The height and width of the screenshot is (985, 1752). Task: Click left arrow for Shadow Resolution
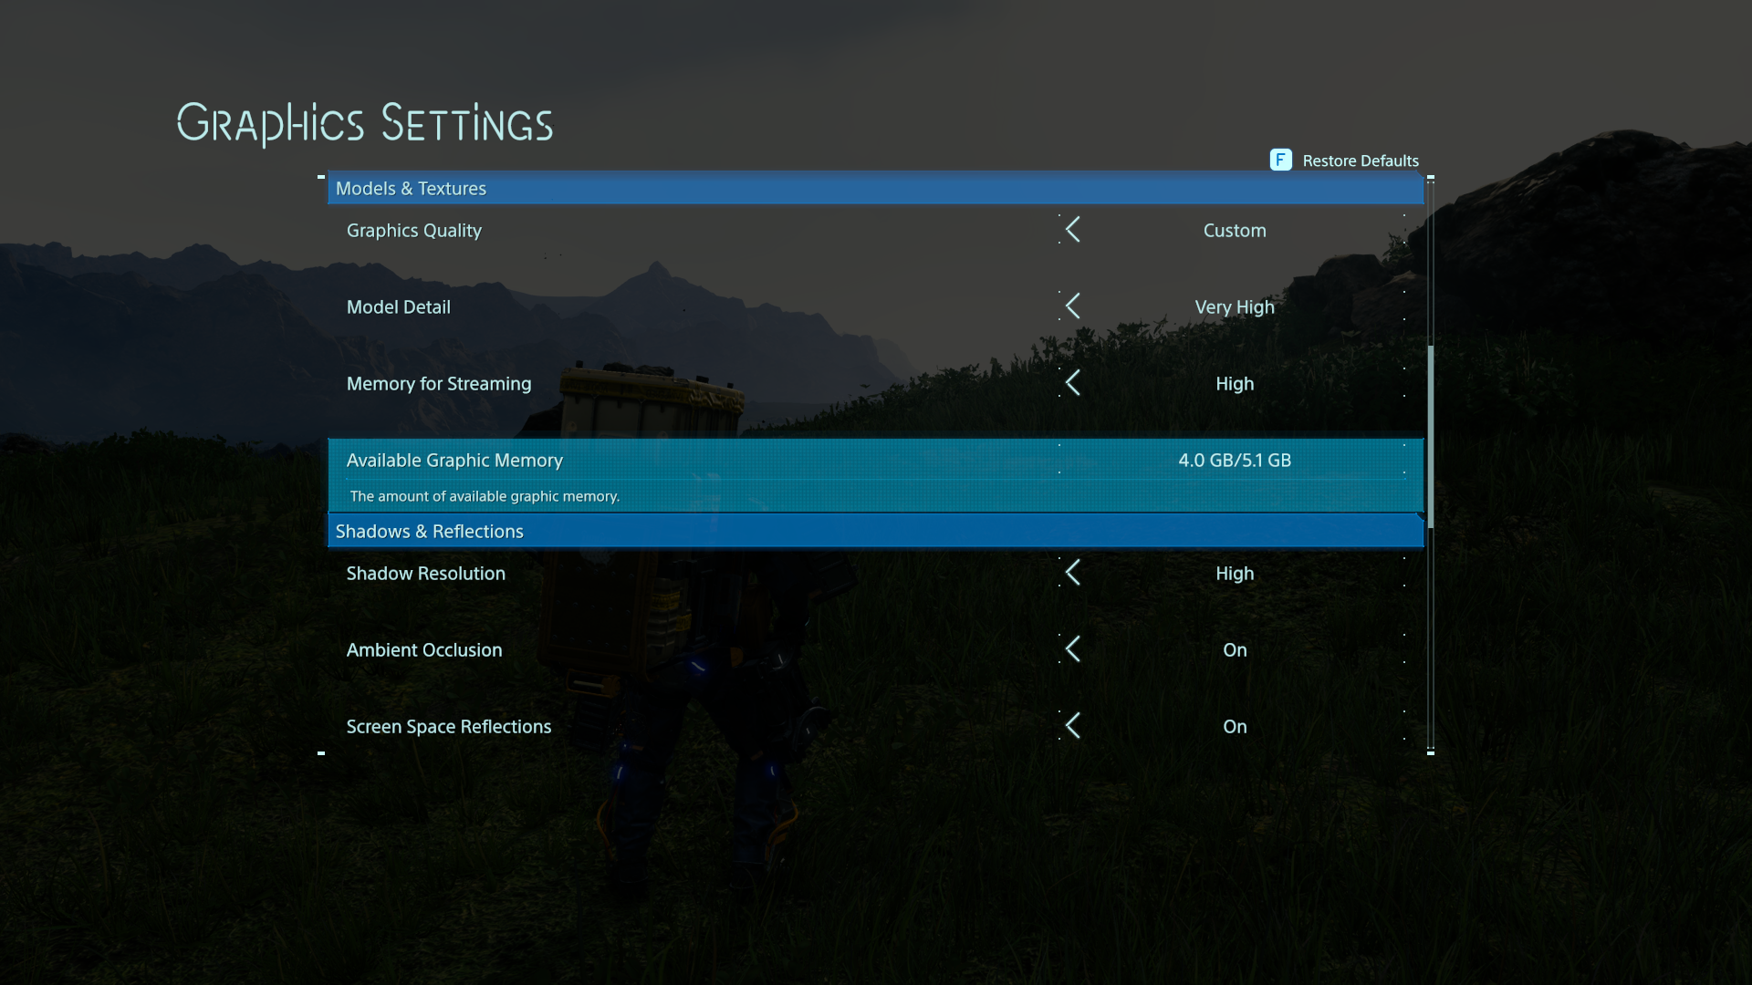click(x=1073, y=573)
